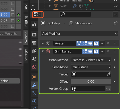Select the Skirt mesh in outliner
The image size is (120, 109).
63,6
